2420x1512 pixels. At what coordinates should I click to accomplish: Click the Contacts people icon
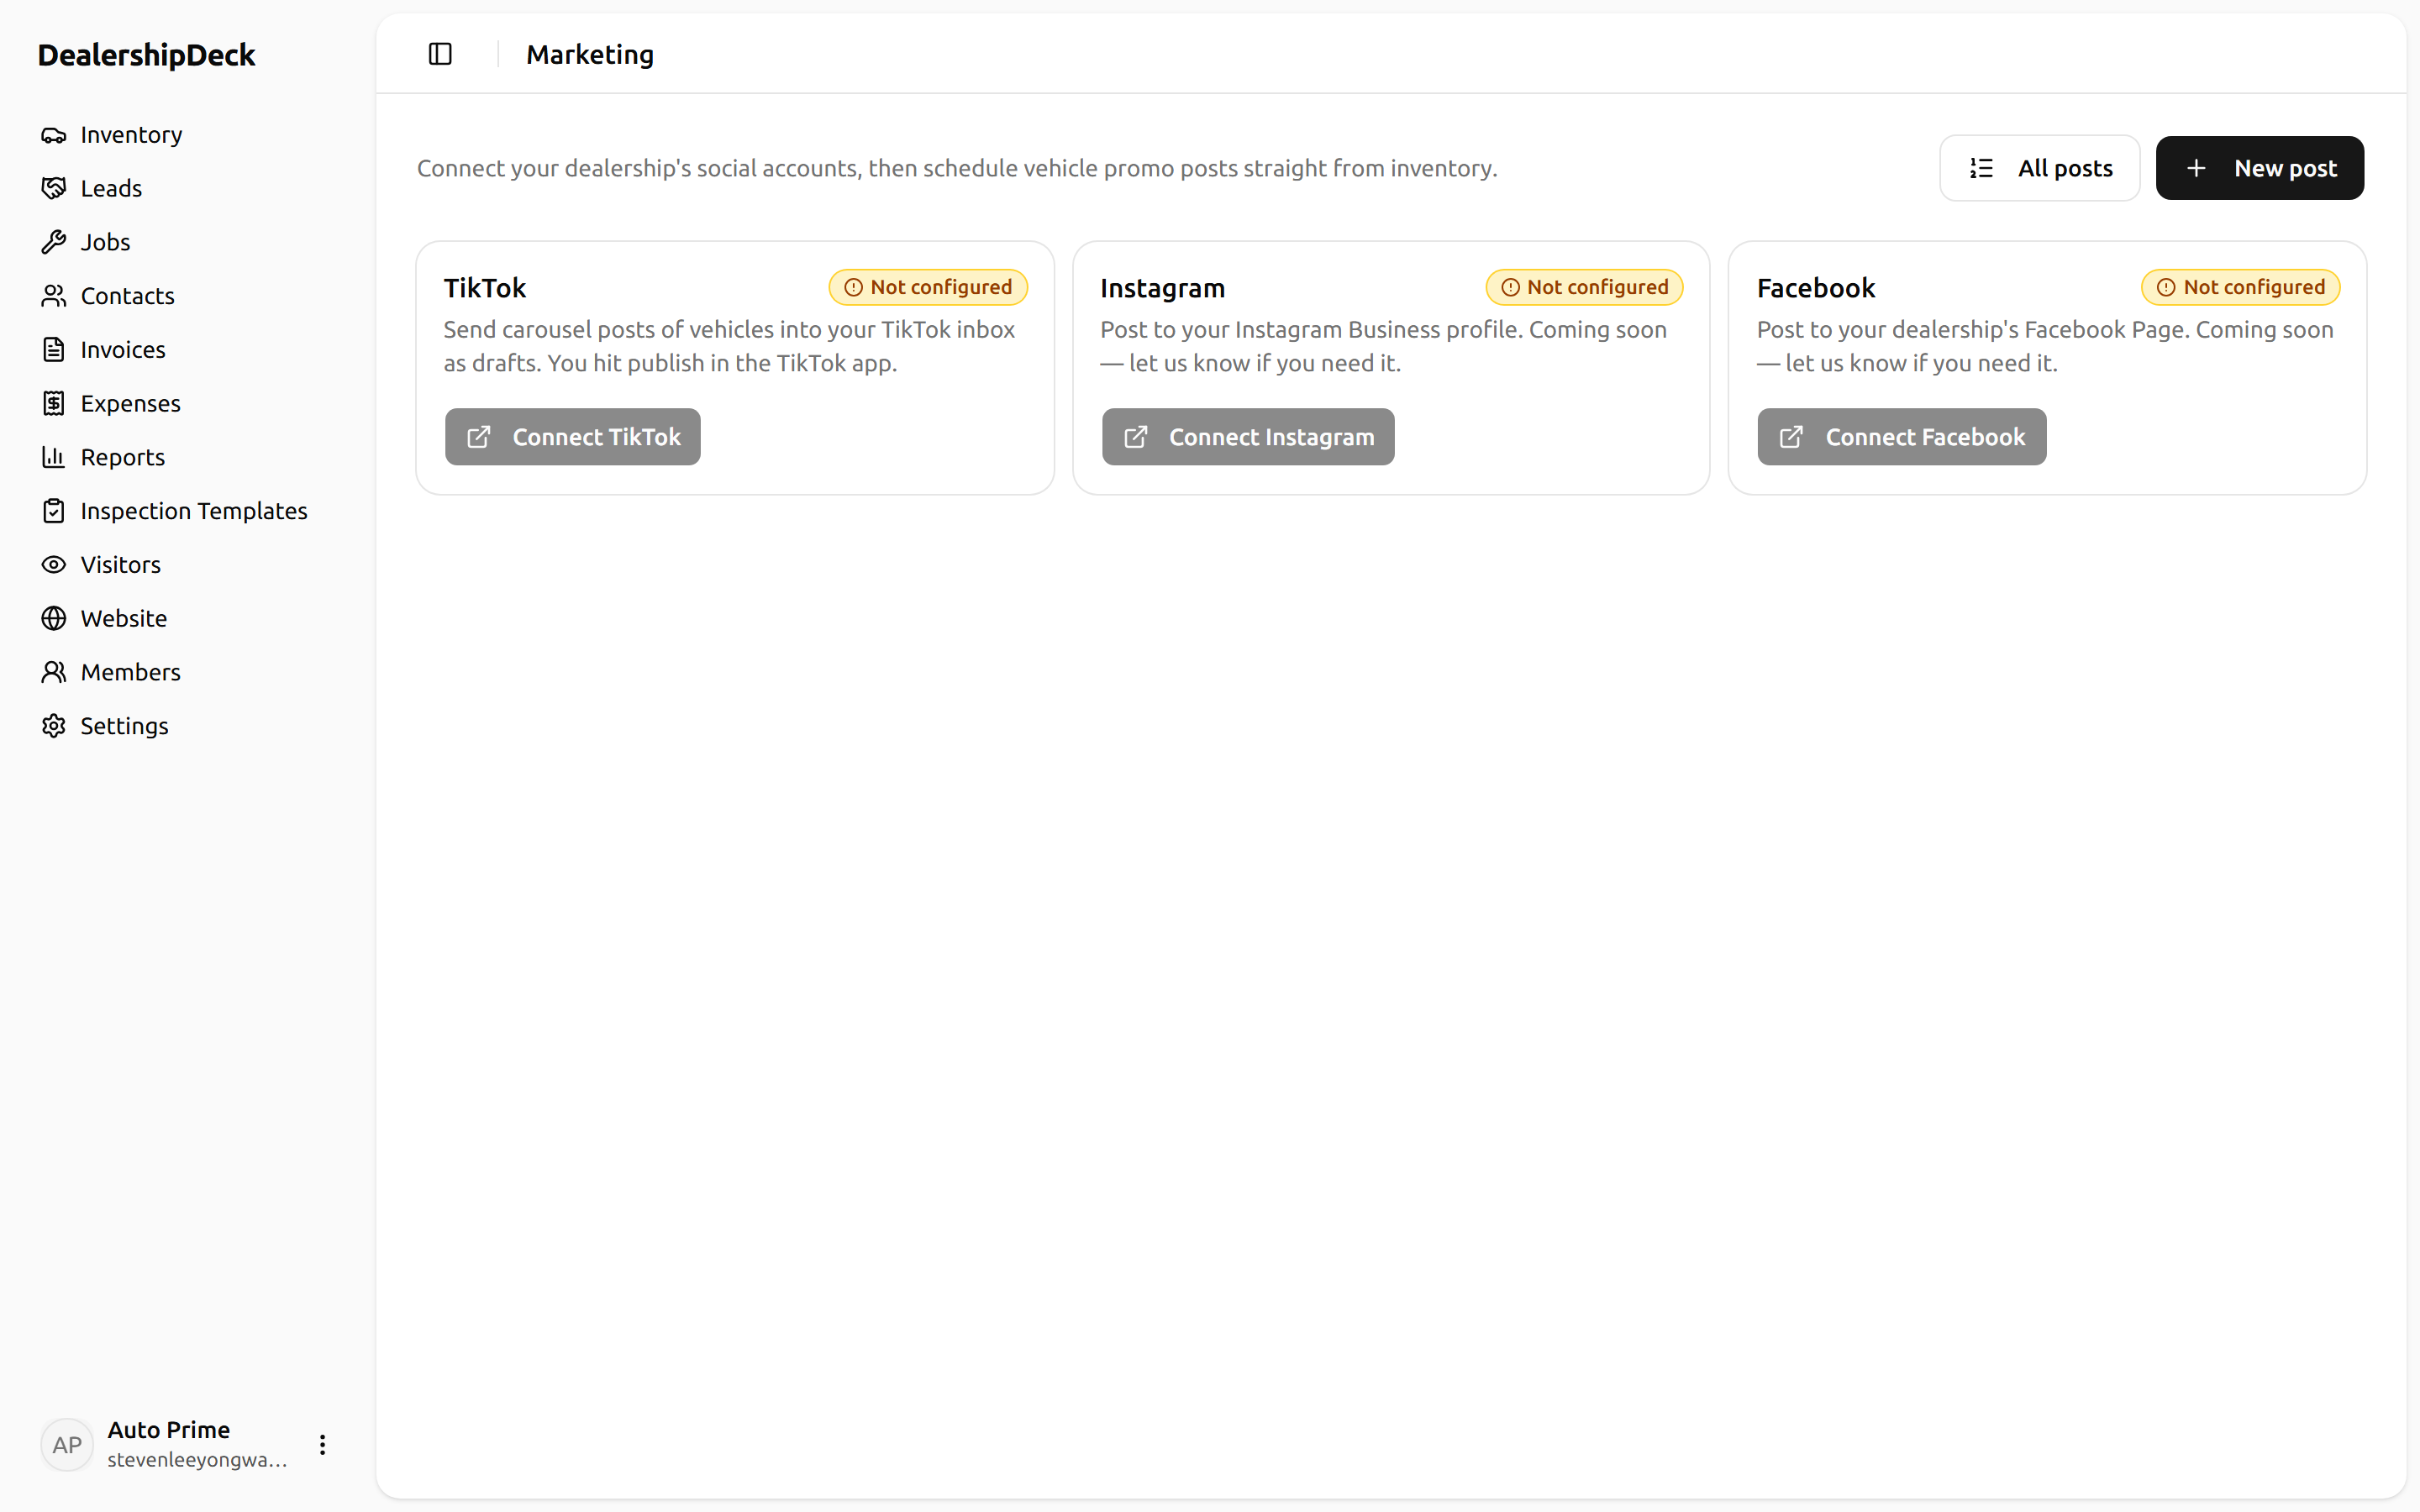pyautogui.click(x=54, y=296)
